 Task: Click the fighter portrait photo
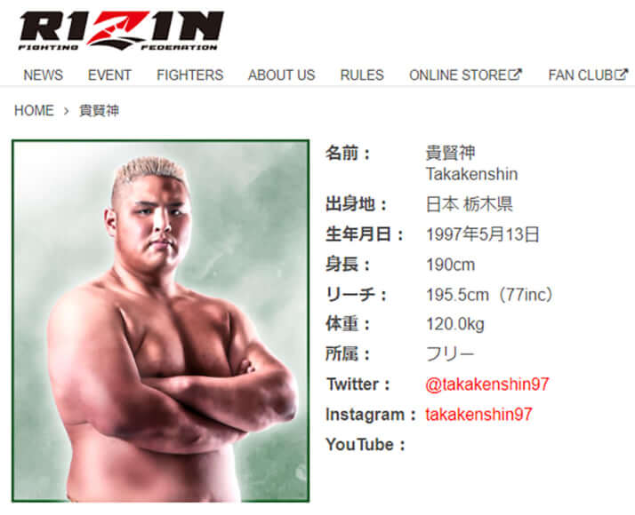pyautogui.click(x=160, y=321)
